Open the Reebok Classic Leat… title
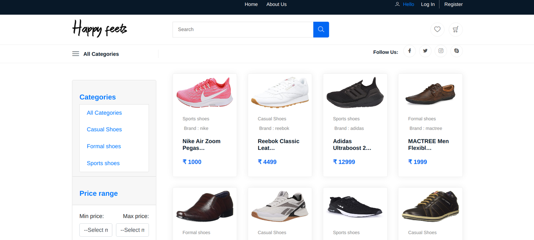The image size is (534, 240). click(279, 144)
